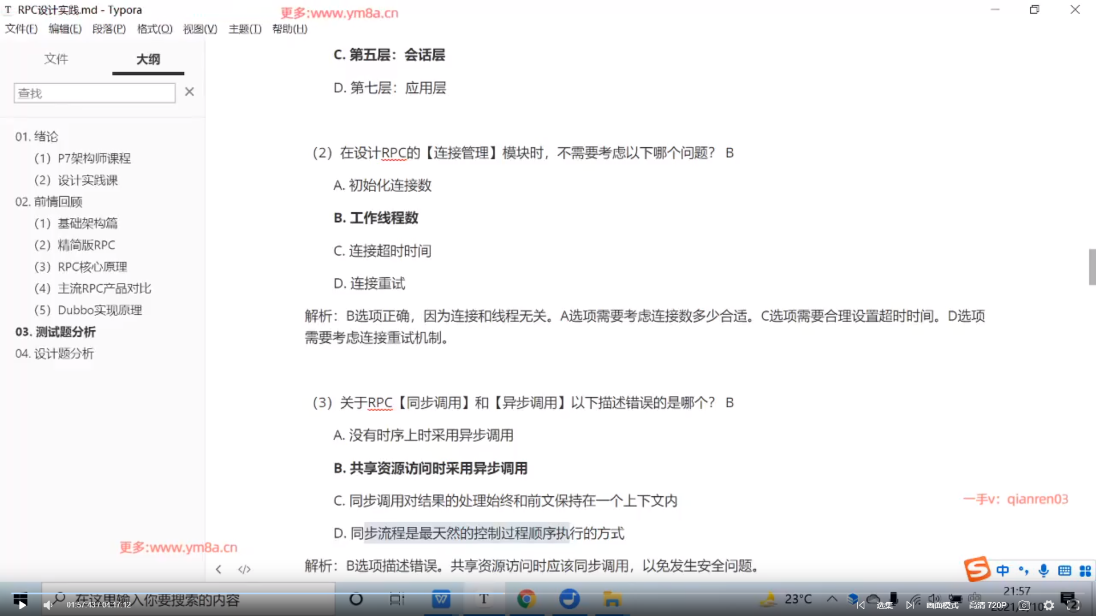
Task: Jump to outline item 04. 设计题分析
Action: pyautogui.click(x=55, y=354)
